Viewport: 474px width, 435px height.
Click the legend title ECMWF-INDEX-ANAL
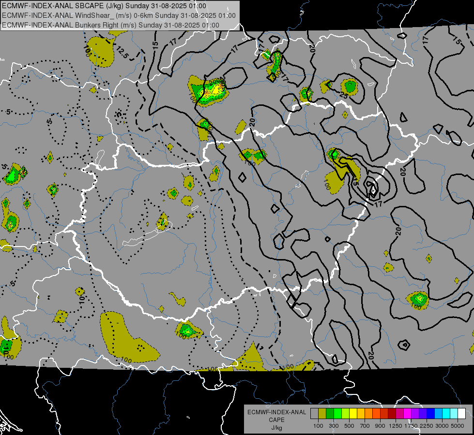click(276, 412)
